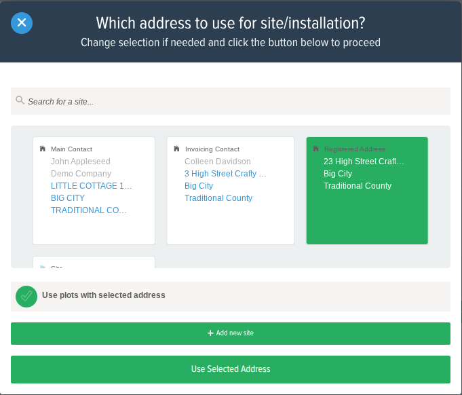Image resolution: width=462 pixels, height=395 pixels.
Task: Click the plus icon on Add new site
Action: (x=210, y=333)
